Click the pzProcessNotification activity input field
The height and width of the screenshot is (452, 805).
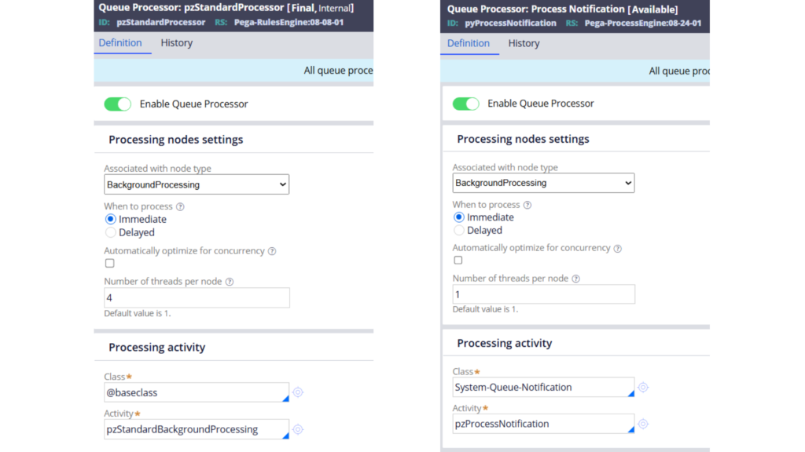click(x=542, y=424)
